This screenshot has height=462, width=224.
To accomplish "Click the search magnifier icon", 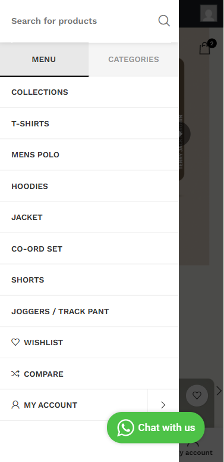I will (x=164, y=21).
